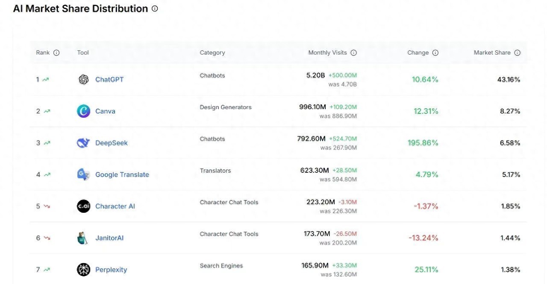
Task: Click the 12.31% change value
Action: point(426,111)
